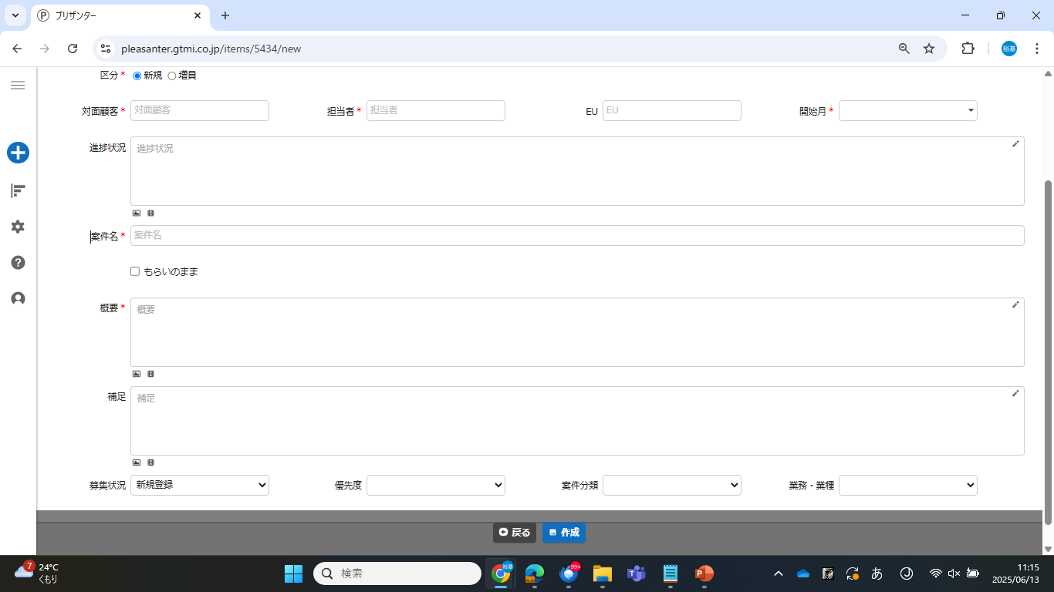Open the view mode icon in sidebar
This screenshot has height=592, width=1054.
tap(18, 190)
